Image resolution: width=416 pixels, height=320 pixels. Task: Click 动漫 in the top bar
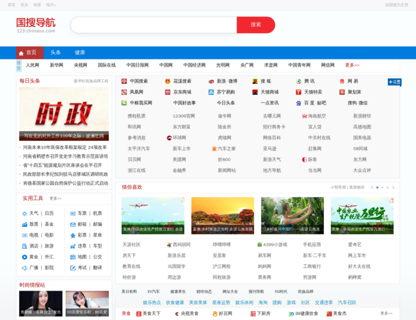point(37,4)
